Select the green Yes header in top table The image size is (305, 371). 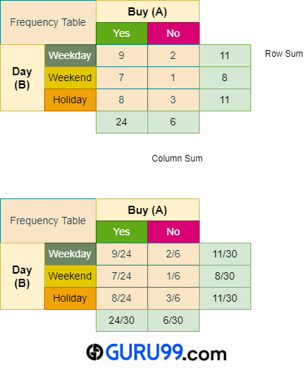[x=122, y=33]
